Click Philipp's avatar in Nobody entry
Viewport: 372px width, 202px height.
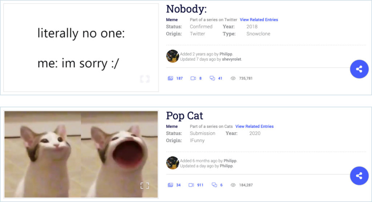(x=173, y=56)
